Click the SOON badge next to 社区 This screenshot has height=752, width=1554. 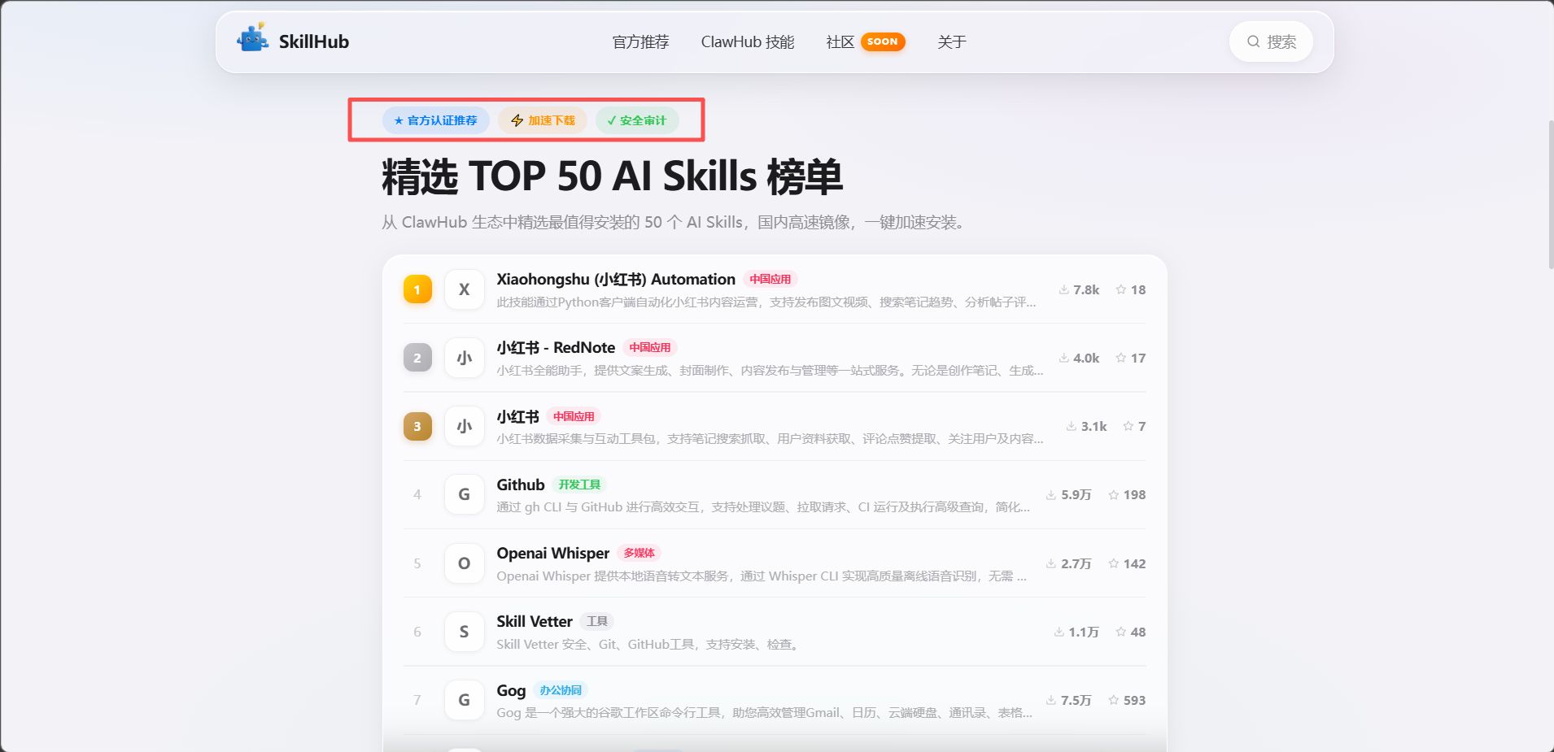tap(883, 41)
